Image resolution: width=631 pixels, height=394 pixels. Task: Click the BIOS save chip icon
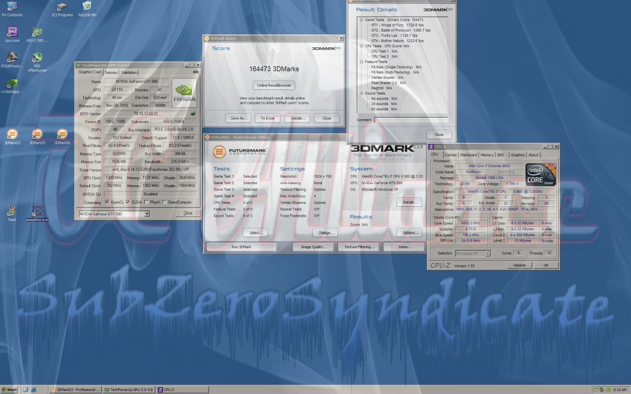[193, 113]
